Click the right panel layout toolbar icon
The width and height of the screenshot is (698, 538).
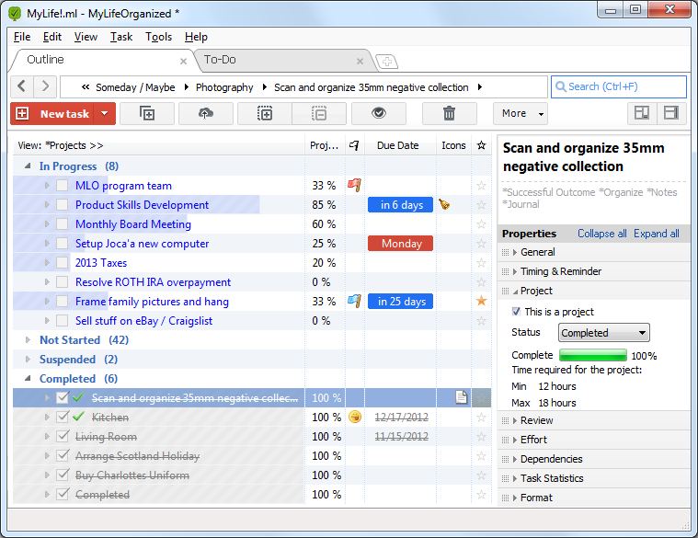pos(670,113)
